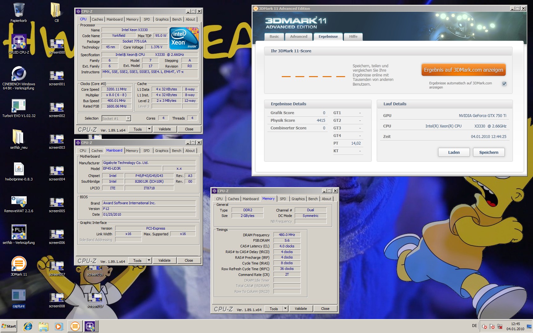Select Ergebnisse tab in 3DMark 11
533x333 pixels.
[328, 36]
